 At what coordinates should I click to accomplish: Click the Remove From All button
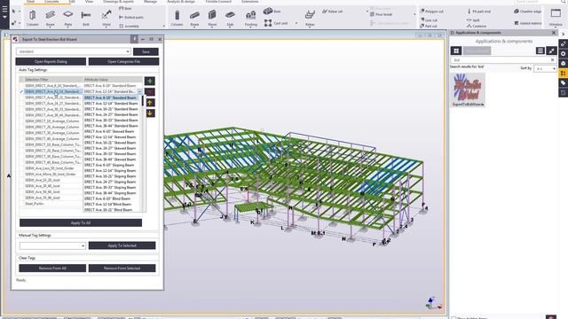point(52,268)
